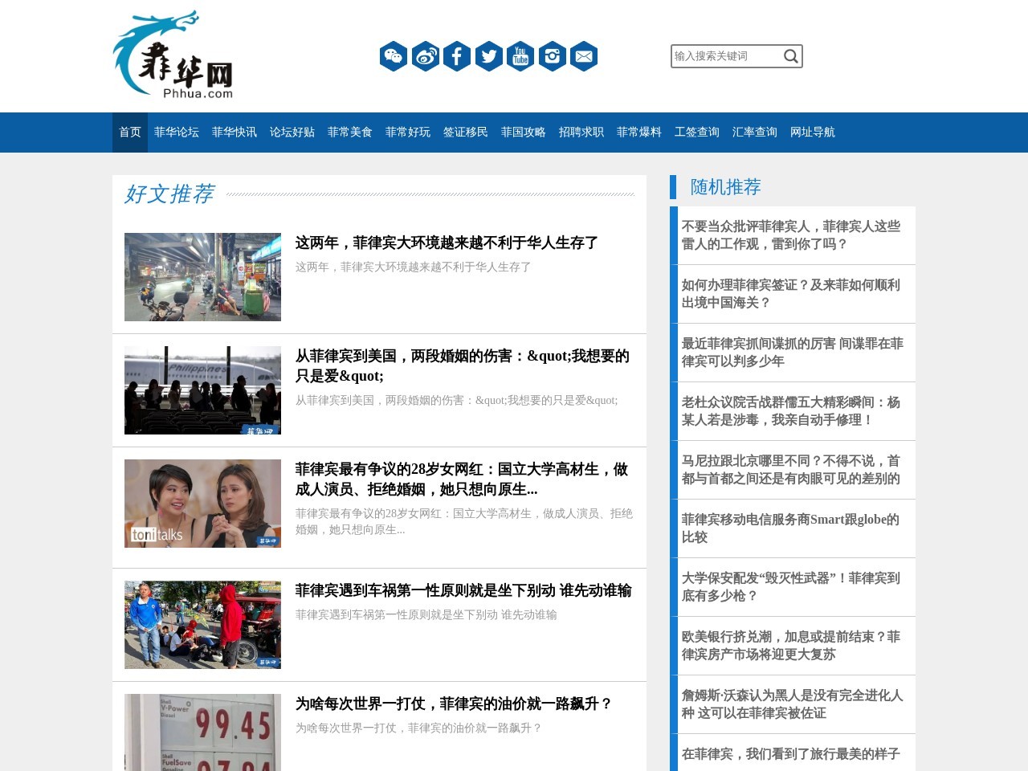Open the fuel price 99.45 thumbnail
The image size is (1028, 771).
[x=202, y=732]
